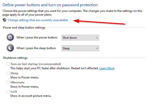154x105 pixels.
Task: Click the 'Shutdown settings' section header
Action: [x=15, y=58]
